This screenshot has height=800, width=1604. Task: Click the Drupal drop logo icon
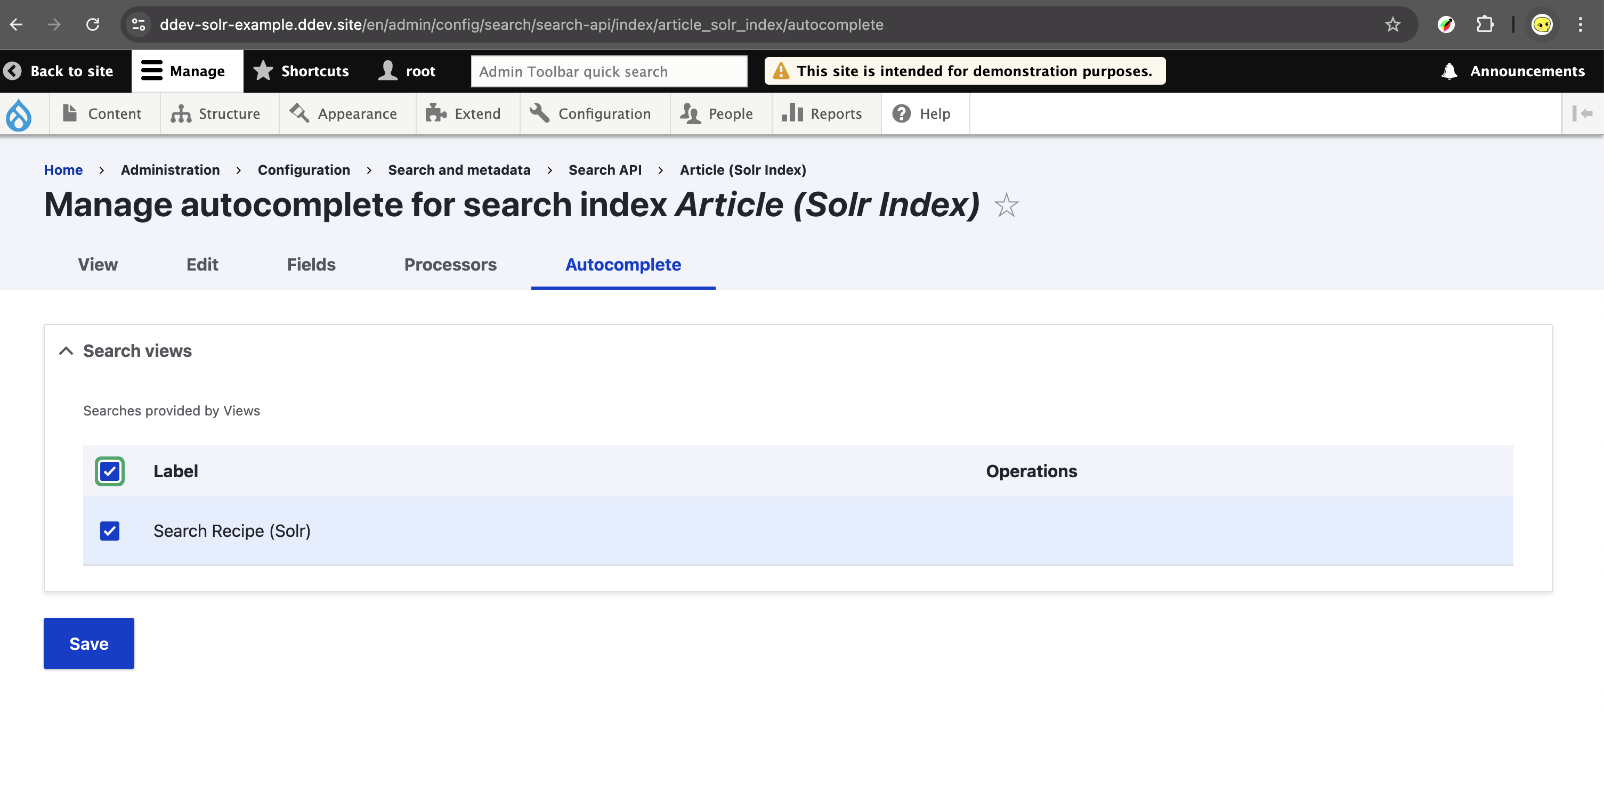(19, 115)
